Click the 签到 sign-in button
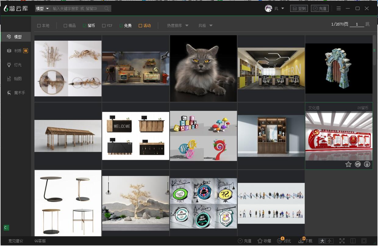The width and height of the screenshot is (378, 246). point(299,9)
